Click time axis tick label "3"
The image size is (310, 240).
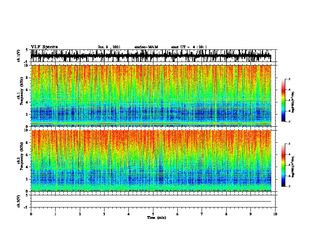(104, 214)
